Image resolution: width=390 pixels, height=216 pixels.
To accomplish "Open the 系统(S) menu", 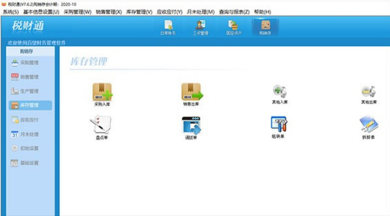I will point(11,12).
